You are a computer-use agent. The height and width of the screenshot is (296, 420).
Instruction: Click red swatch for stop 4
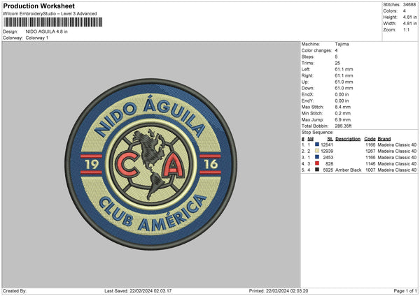pyautogui.click(x=317, y=163)
